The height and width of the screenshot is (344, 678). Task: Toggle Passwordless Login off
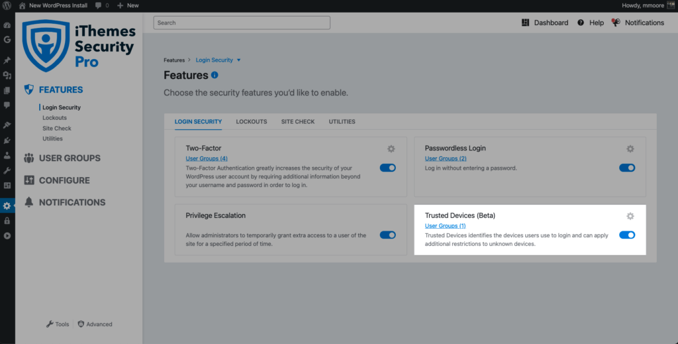pos(627,168)
